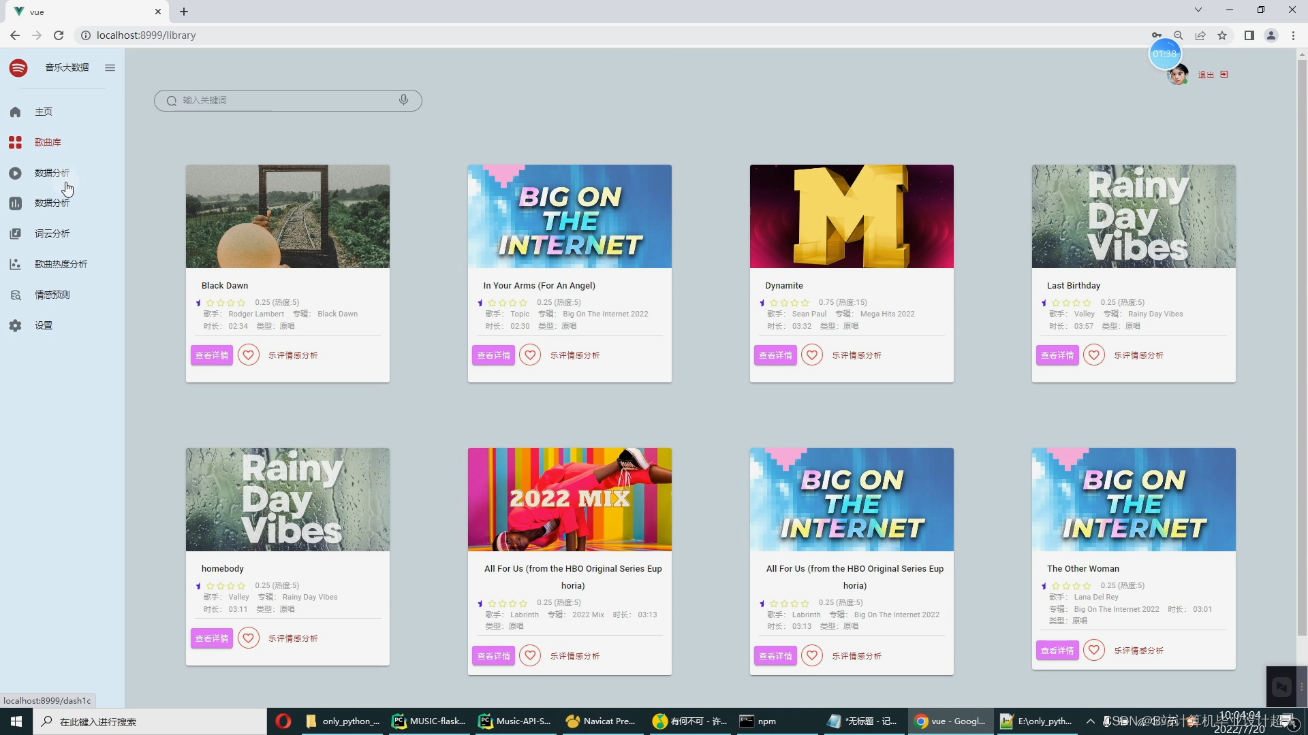Open 设置 gear icon in sidebar
This screenshot has height=735, width=1308.
(15, 325)
